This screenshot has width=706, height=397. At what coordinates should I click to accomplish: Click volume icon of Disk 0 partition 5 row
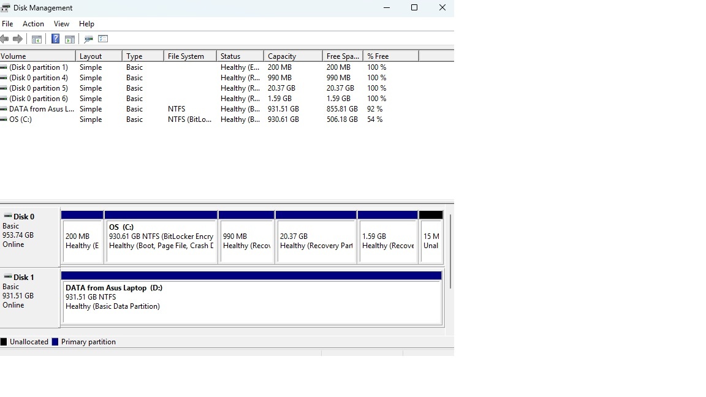(x=4, y=88)
